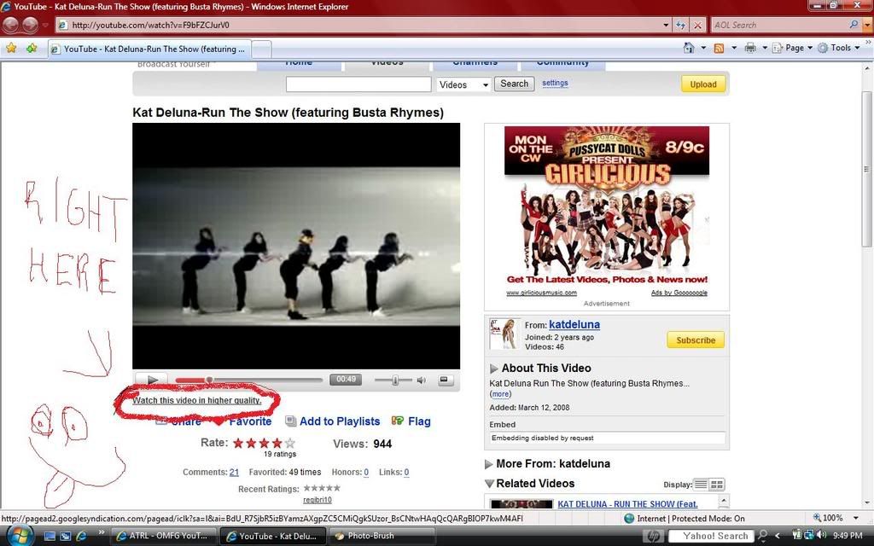Click the YouTube Search button
This screenshot has width=874, height=546.
pyautogui.click(x=514, y=84)
